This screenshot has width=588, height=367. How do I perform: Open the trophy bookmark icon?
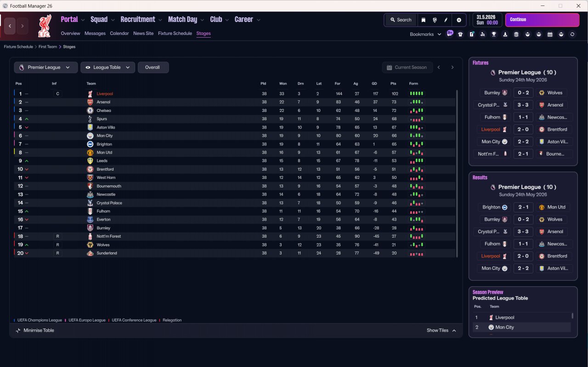tap(494, 34)
